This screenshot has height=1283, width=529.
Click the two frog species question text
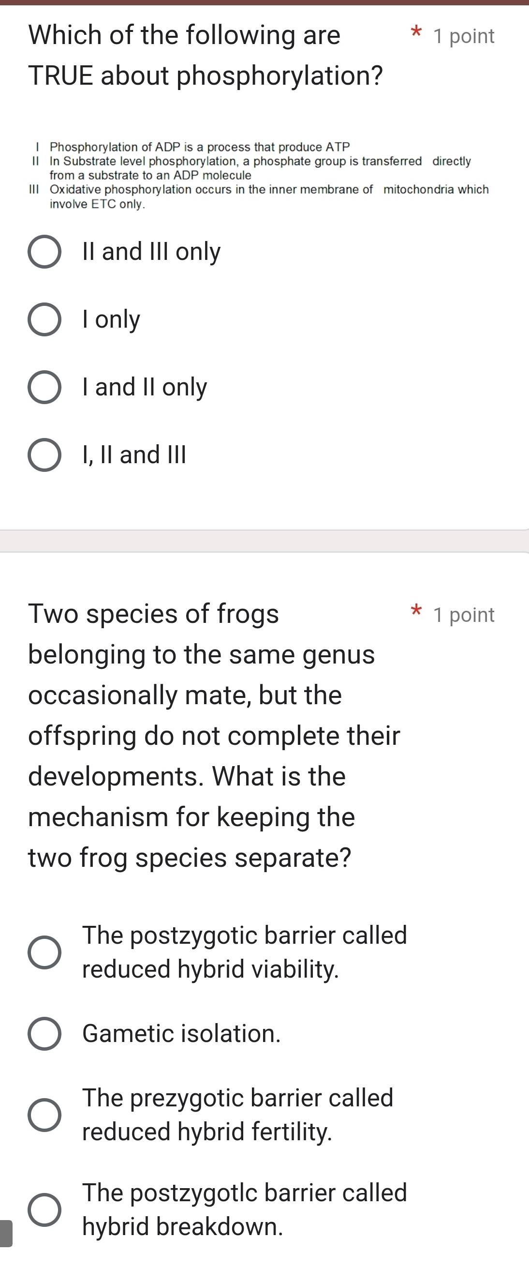click(214, 735)
